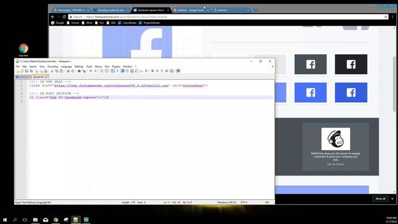Toggle Synchronize Vertical Scrolling button
Screen dimensions: 398x224
(x=101, y=71)
